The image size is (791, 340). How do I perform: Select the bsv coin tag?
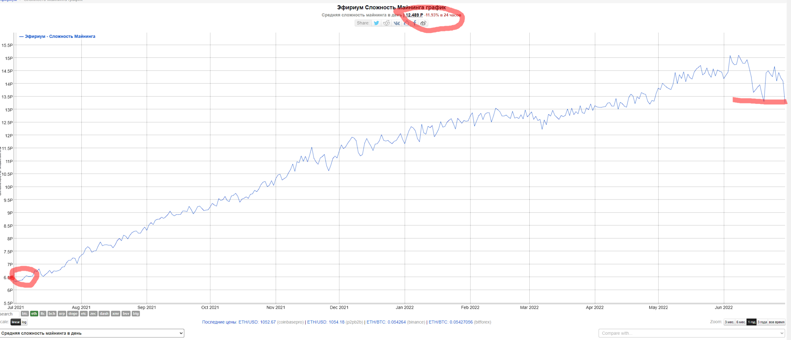(x=126, y=314)
